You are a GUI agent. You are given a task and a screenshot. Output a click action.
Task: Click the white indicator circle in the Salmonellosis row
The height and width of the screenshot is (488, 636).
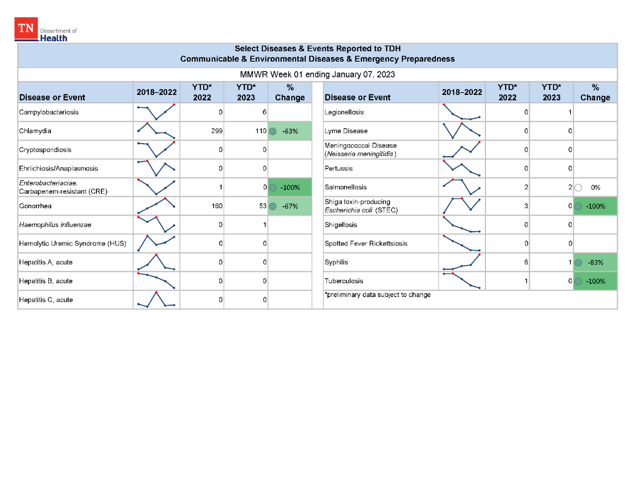(x=578, y=188)
